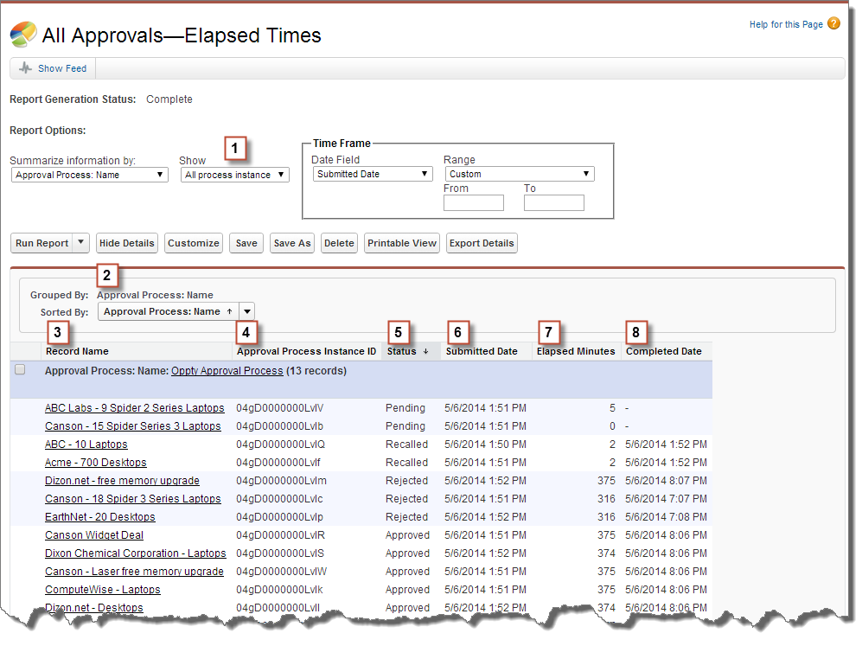Click the From date input field
862x646 pixels.
point(474,203)
